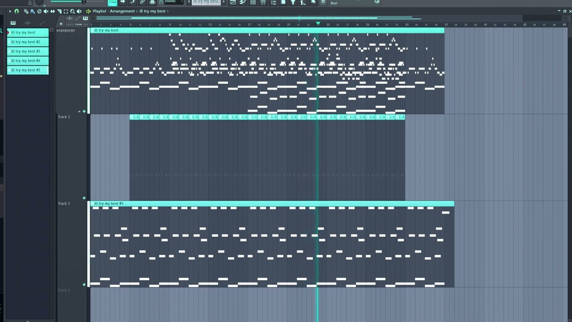Switch the track header to pattern mode

[85, 19]
